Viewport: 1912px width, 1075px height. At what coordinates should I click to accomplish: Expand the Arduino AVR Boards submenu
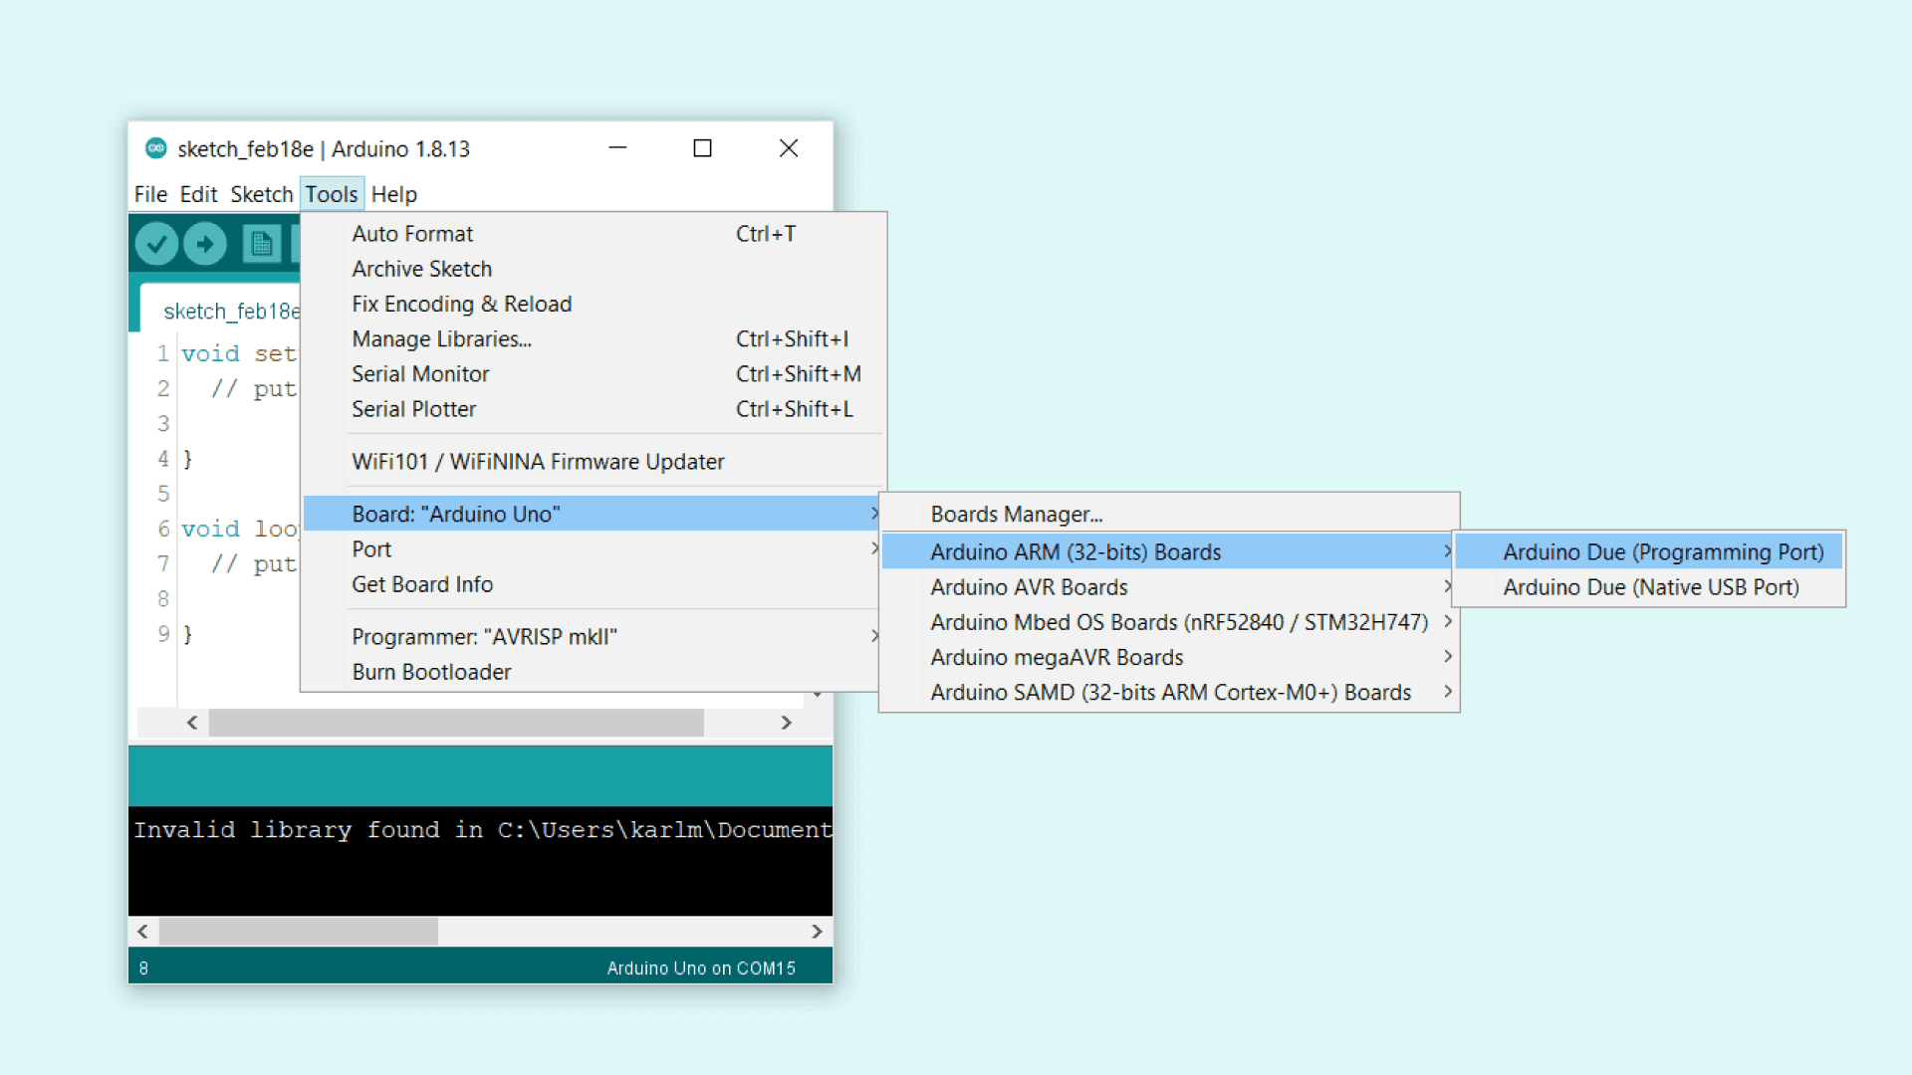pyautogui.click(x=1029, y=587)
